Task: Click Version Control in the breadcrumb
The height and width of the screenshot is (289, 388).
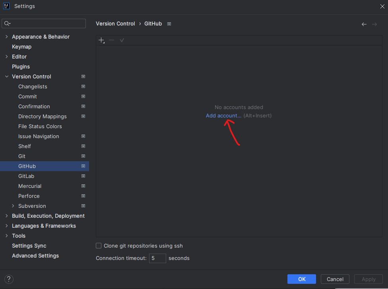Action: (115, 23)
